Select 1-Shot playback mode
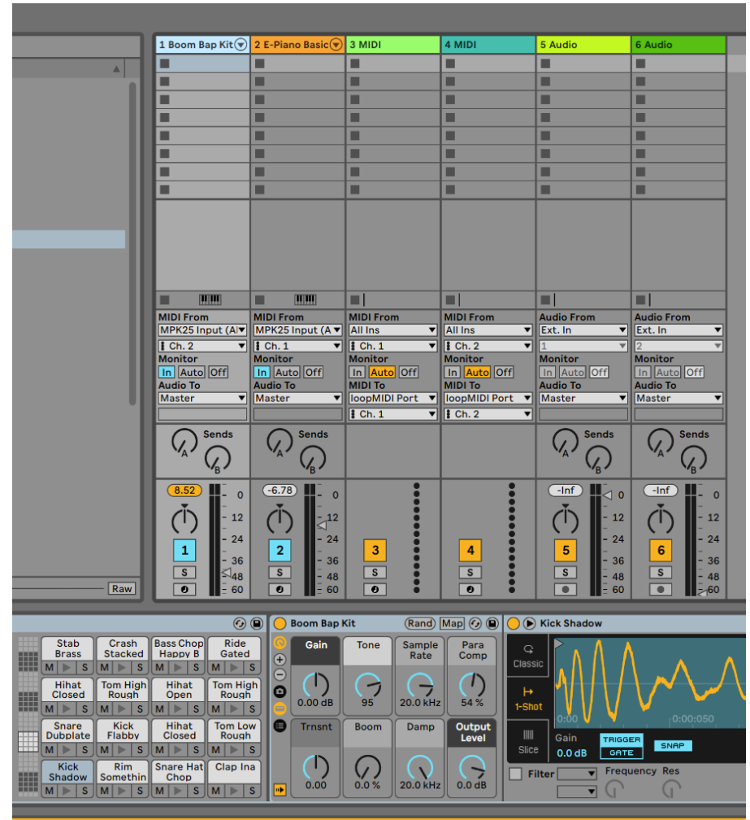The height and width of the screenshot is (820, 750). (527, 698)
